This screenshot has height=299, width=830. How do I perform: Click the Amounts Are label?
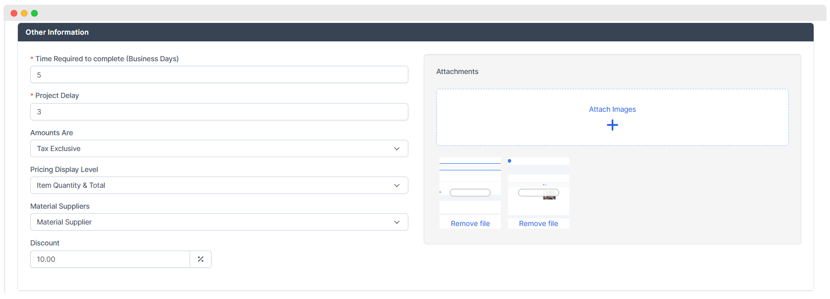click(x=52, y=133)
